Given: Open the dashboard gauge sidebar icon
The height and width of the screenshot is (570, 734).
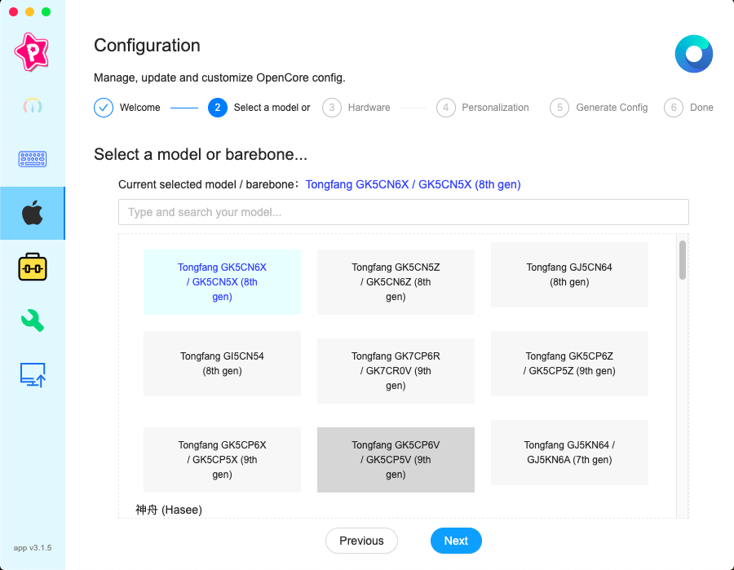Looking at the screenshot, I should pos(32,106).
